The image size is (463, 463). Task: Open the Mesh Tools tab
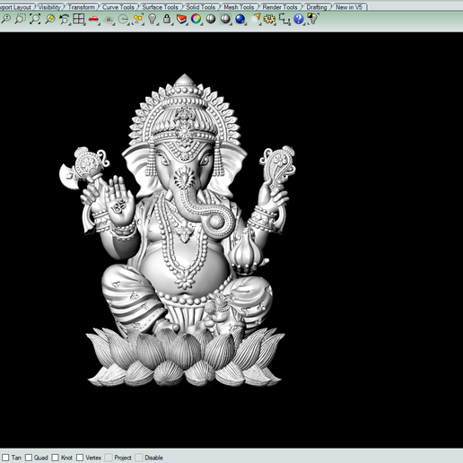[x=239, y=7]
